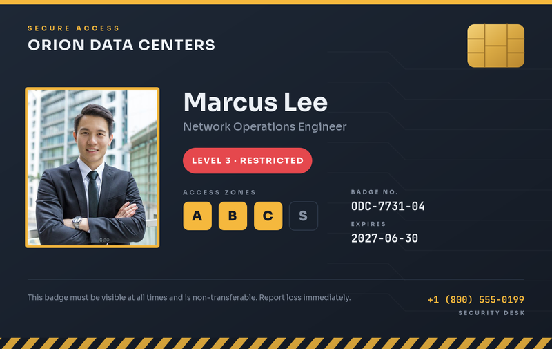Click the Badge No. label
This screenshot has width=552, height=349.
coord(374,191)
